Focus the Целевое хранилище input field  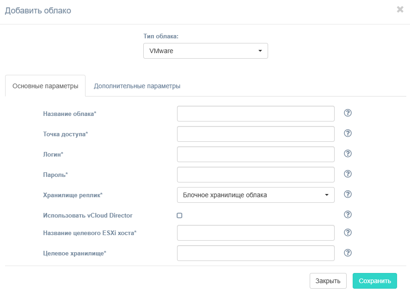click(x=256, y=253)
